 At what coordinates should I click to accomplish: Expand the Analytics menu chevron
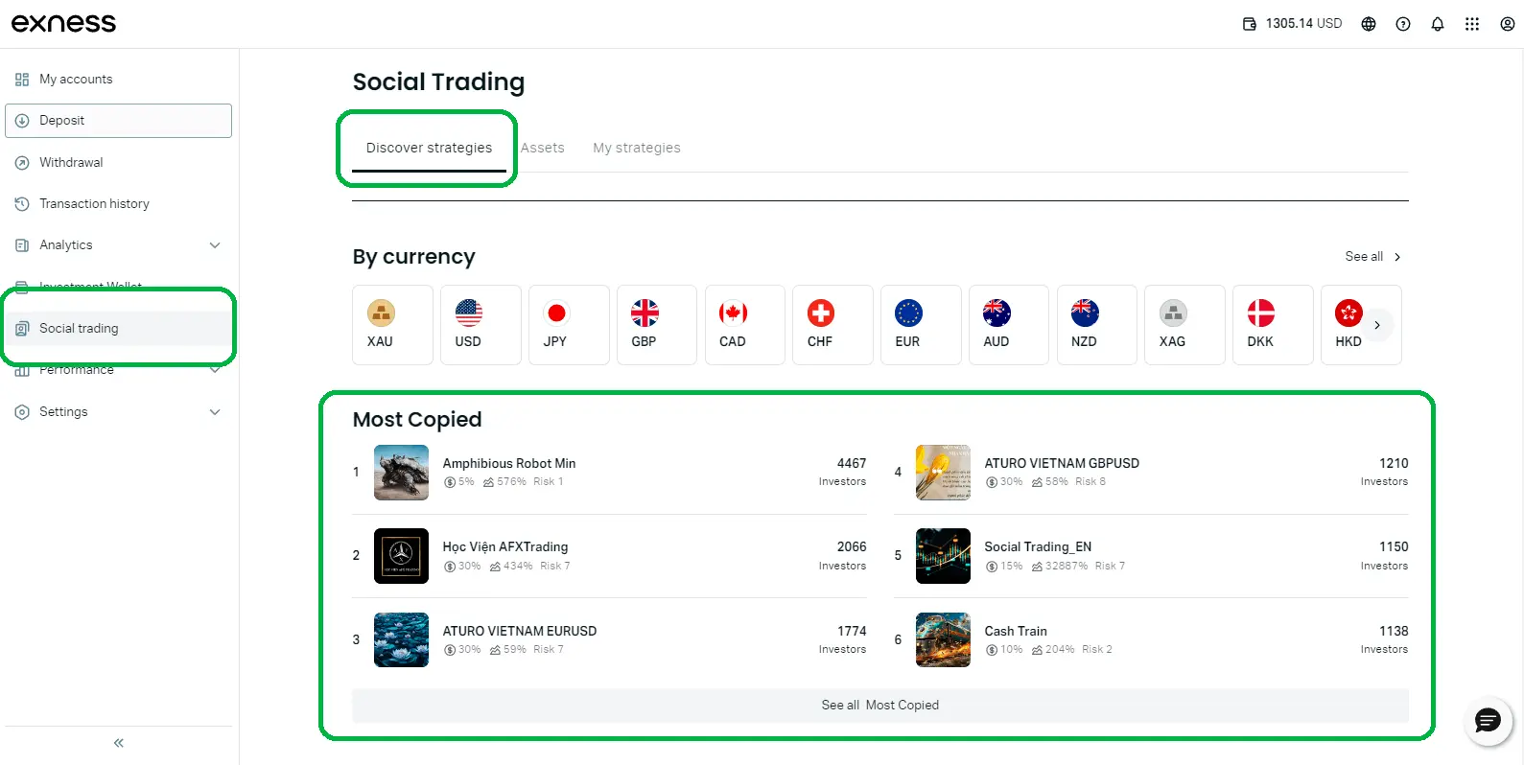[x=215, y=245]
